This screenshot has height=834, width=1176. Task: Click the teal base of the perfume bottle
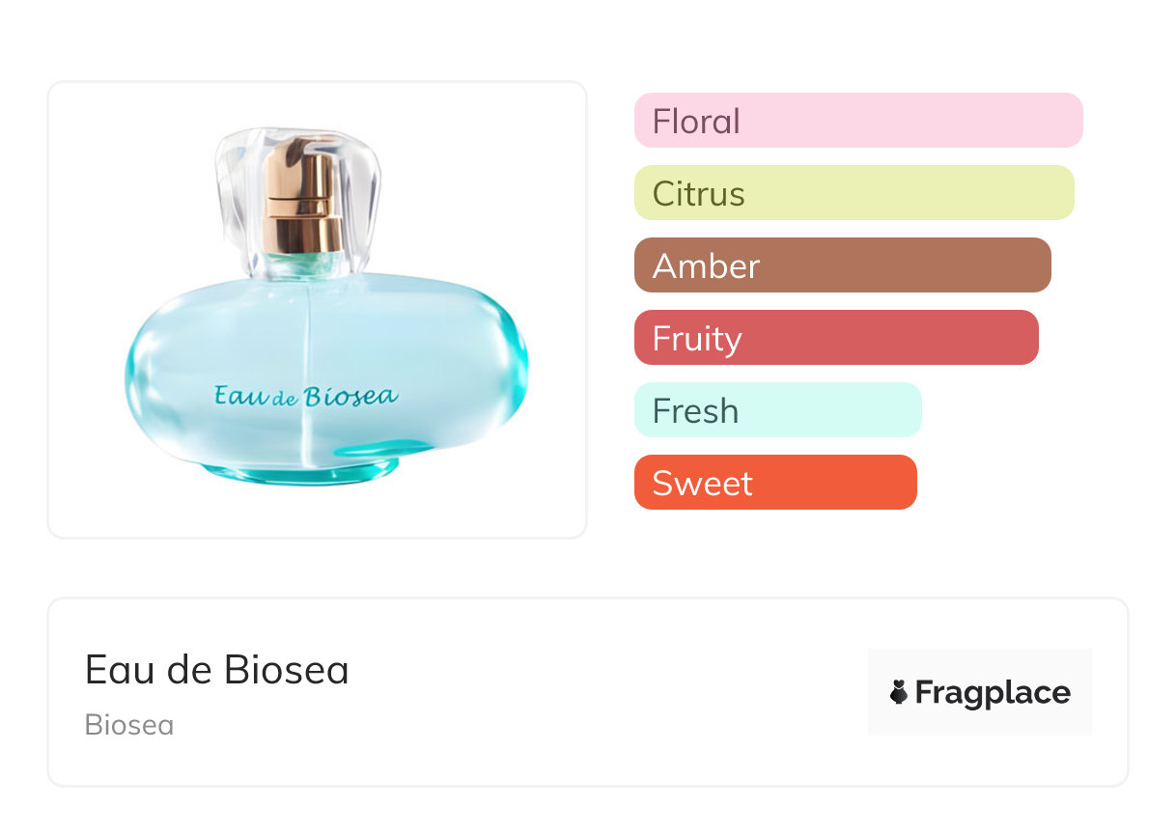[299, 471]
